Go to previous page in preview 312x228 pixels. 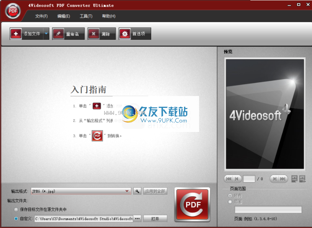click(237, 179)
